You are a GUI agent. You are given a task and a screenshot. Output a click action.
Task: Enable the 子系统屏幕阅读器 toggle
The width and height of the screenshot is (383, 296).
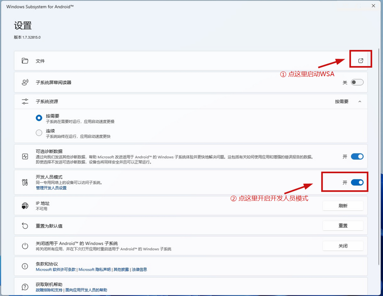click(x=357, y=82)
